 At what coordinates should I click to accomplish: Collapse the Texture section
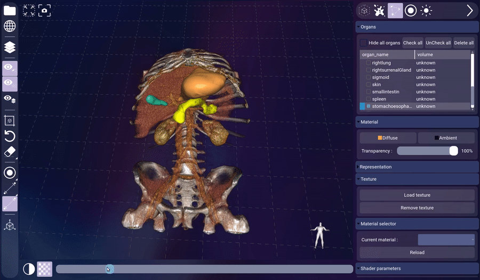(x=417, y=179)
